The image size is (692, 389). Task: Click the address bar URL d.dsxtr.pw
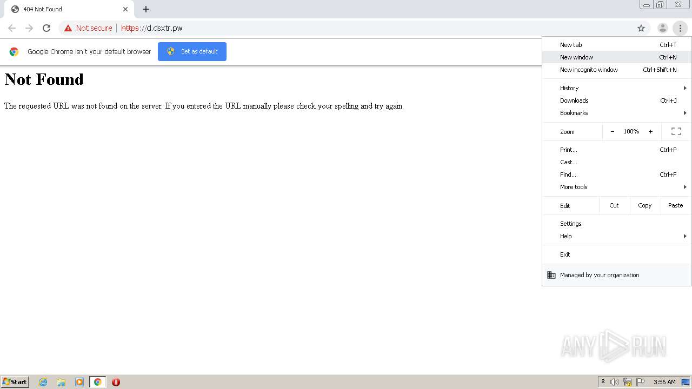coord(152,28)
